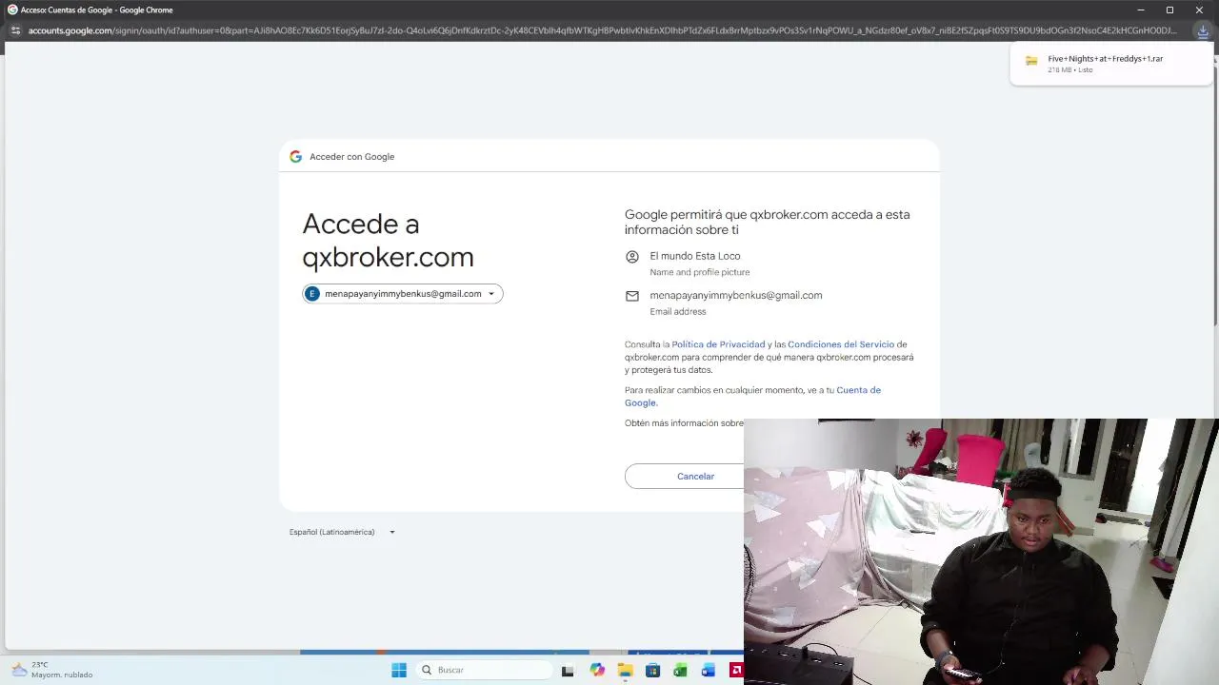This screenshot has width=1219, height=685.
Task: Open the Español (Latinoamérica) language dropdown
Action: pos(342,532)
